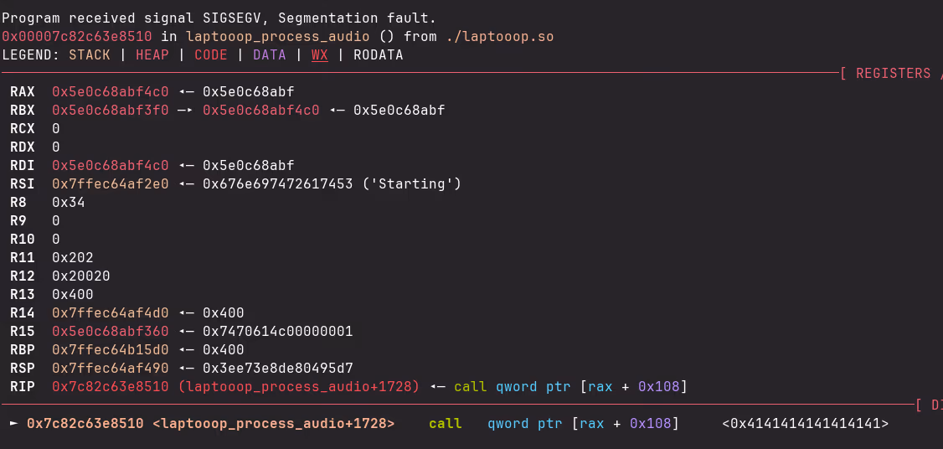
Task: Click the STACK label in the legend
Action: click(x=90, y=55)
